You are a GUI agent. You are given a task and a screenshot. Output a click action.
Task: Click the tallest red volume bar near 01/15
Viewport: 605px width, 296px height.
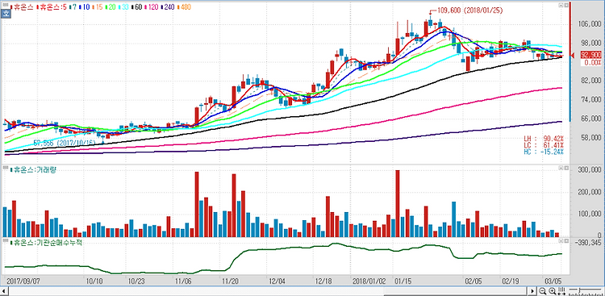tap(398, 203)
